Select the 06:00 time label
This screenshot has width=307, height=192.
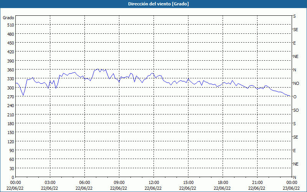pos(84,183)
